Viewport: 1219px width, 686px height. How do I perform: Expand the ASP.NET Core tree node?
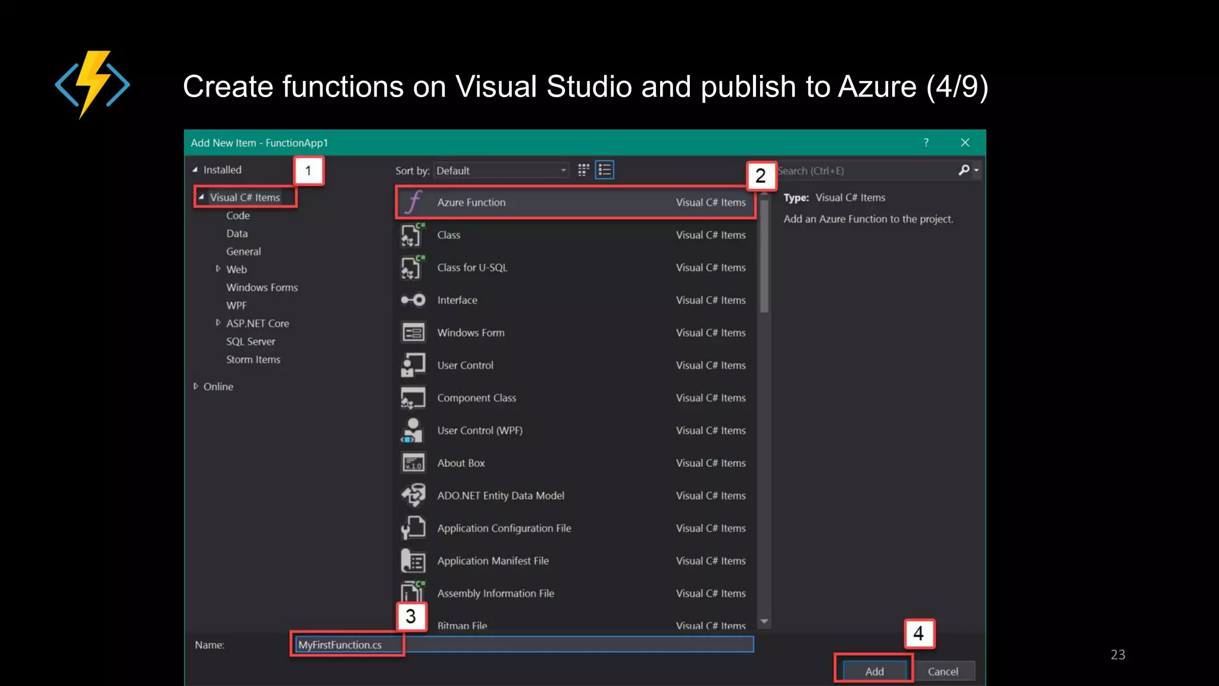218,323
